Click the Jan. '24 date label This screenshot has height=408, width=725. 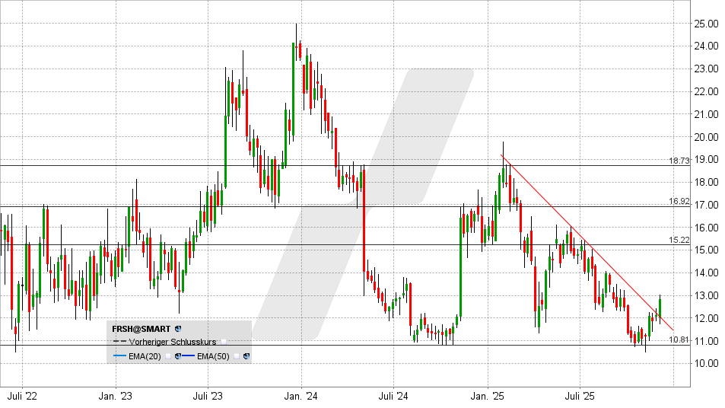click(301, 397)
